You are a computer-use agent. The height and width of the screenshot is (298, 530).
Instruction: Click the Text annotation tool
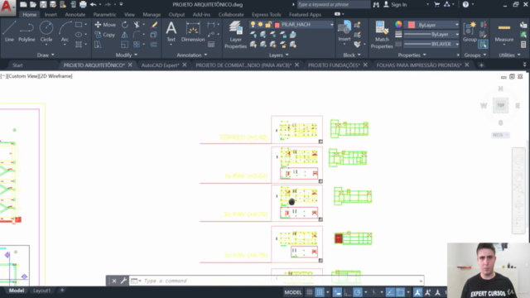[171, 31]
